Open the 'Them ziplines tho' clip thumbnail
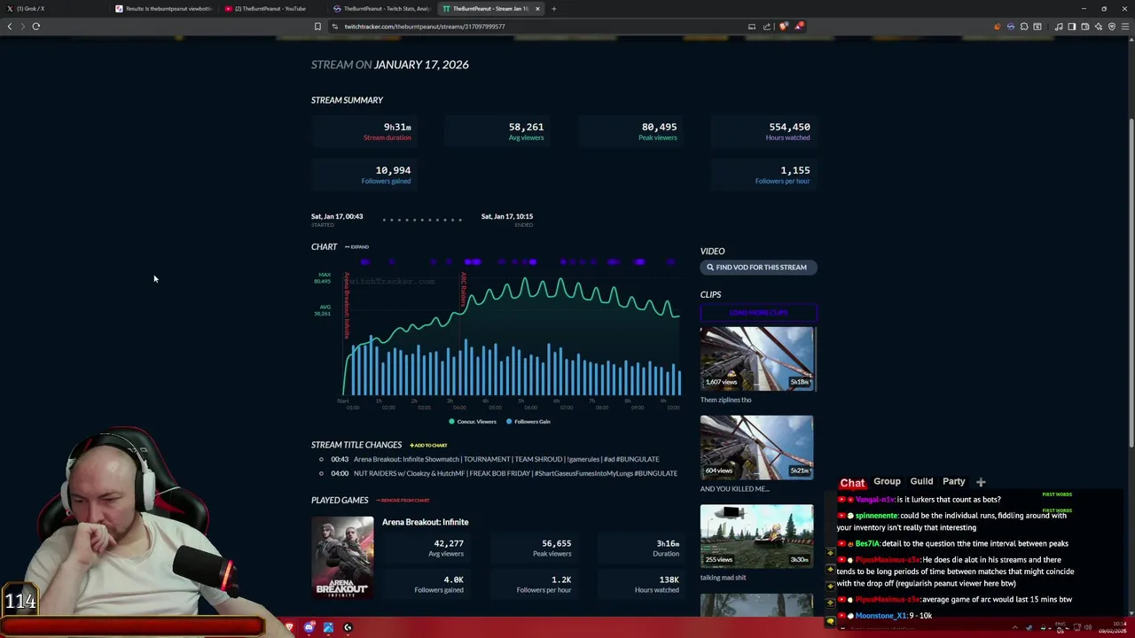This screenshot has width=1135, height=638. 756,359
